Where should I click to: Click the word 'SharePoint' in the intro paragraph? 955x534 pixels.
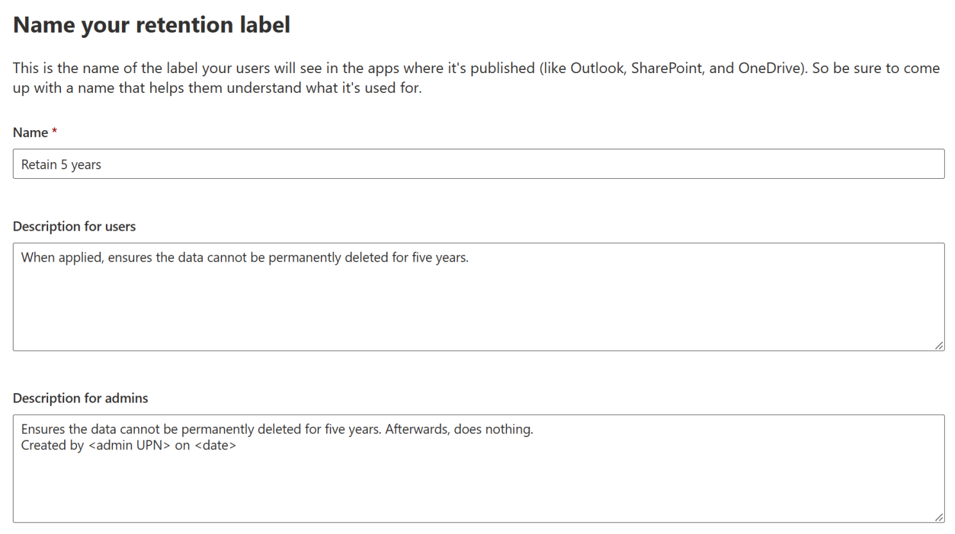(x=666, y=69)
